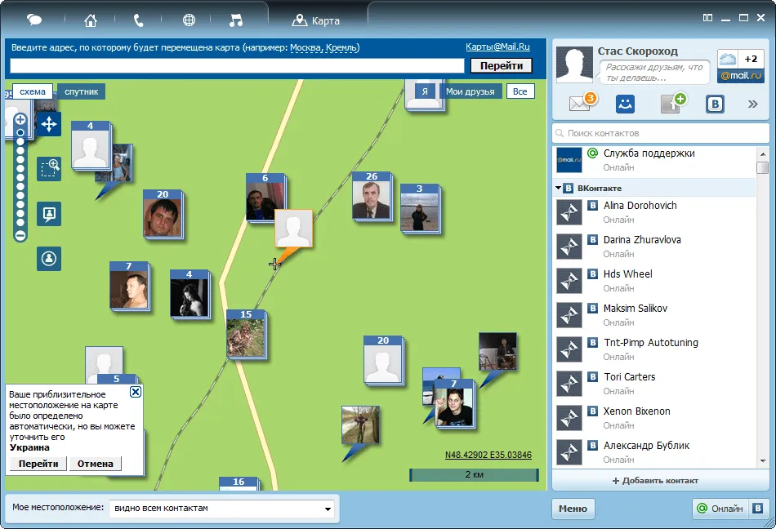The width and height of the screenshot is (776, 529).
Task: Open the Moi Mir smiley icon
Action: (x=625, y=104)
